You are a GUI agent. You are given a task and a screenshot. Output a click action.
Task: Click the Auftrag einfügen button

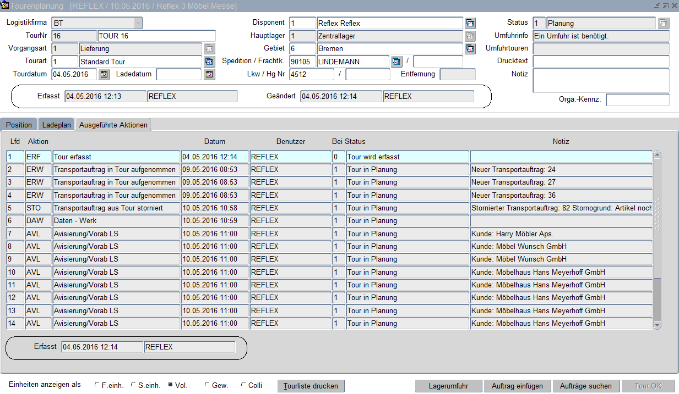pos(517,386)
